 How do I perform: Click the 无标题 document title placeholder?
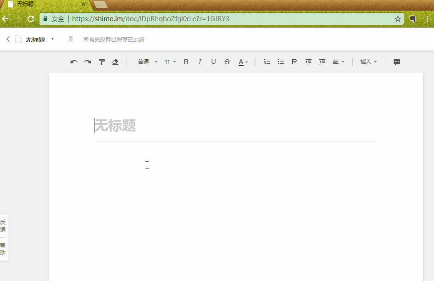coord(115,125)
